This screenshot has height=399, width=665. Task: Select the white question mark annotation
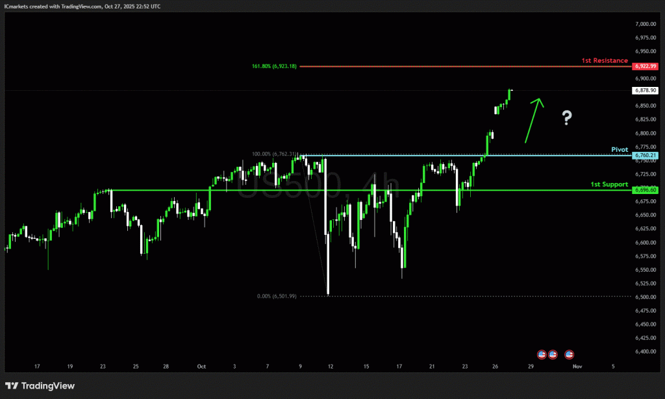[x=567, y=117]
